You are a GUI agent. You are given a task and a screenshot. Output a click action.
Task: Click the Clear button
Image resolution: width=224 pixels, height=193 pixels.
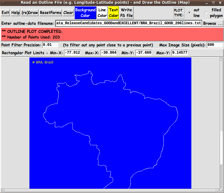[x=68, y=13]
